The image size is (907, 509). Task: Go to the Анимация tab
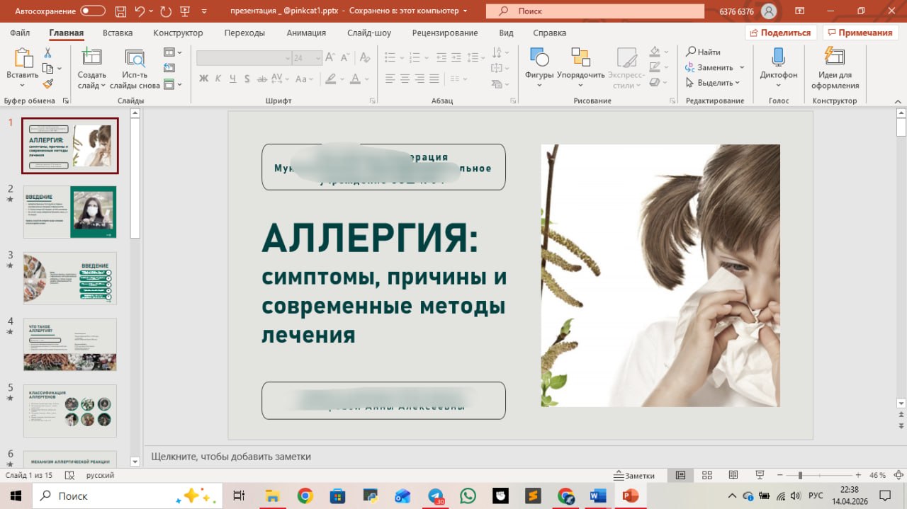[x=306, y=33]
